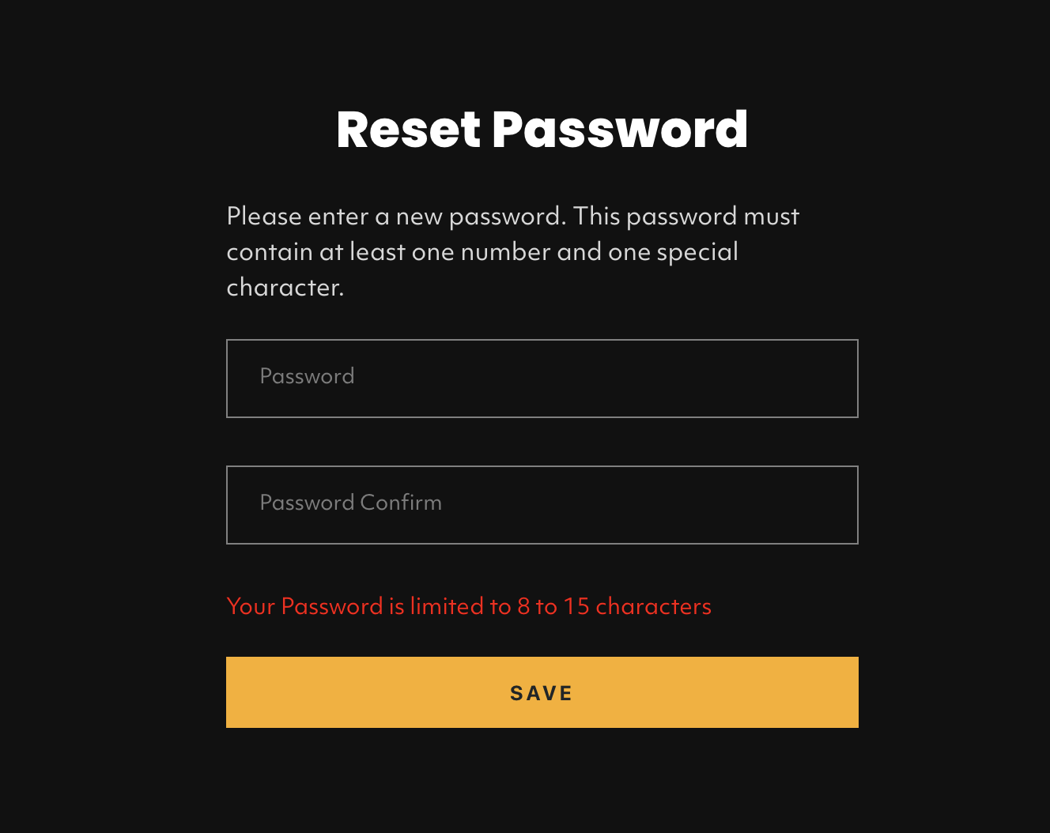
Task: Click the Password Confirm input field
Action: 542,504
